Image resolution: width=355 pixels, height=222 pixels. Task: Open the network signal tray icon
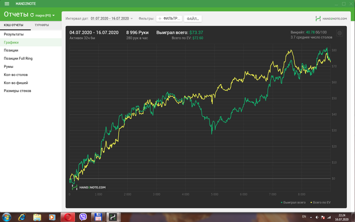tap(329, 217)
